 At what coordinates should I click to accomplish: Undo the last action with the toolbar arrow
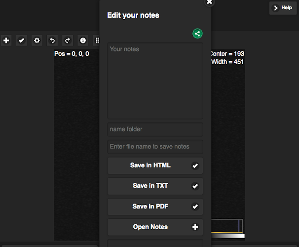(52, 41)
